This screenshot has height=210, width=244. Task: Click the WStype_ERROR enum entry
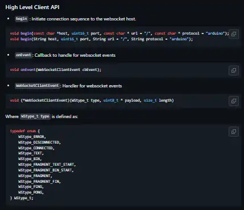click(32, 137)
